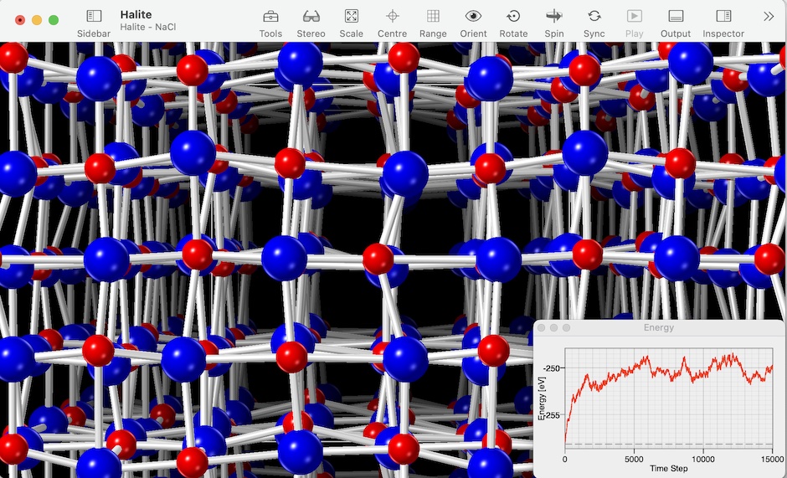Minimize the Energy floating panel
Image resolution: width=787 pixels, height=478 pixels.
[x=554, y=327]
